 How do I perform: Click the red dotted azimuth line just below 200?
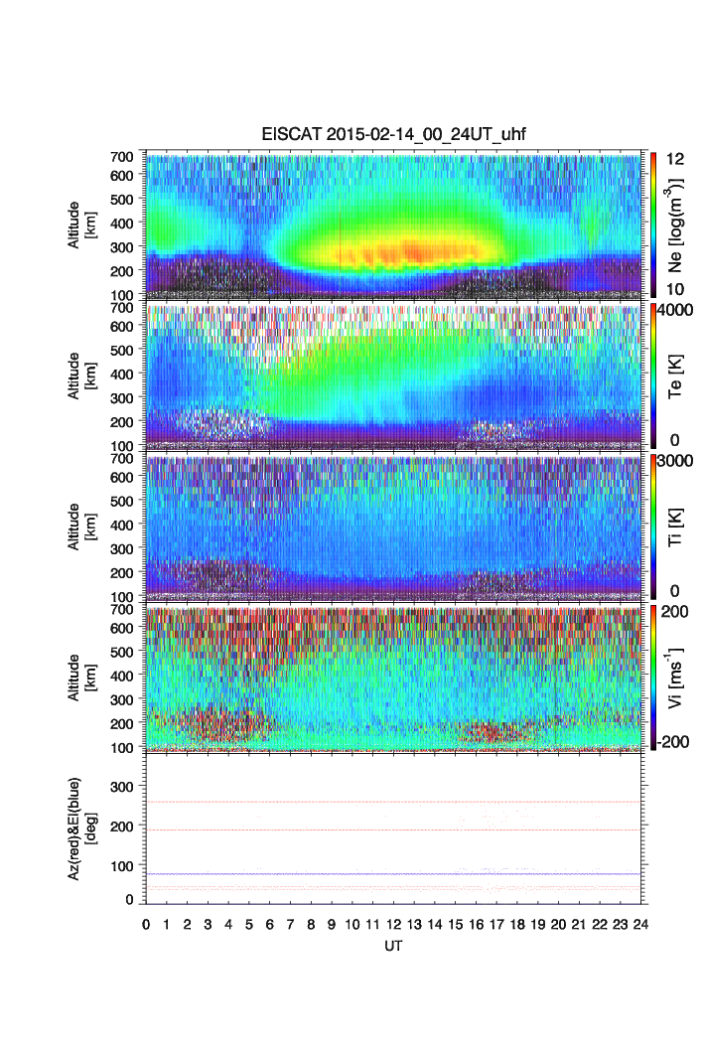click(x=393, y=829)
